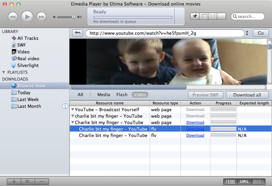Click greyed Download for YouTube – Broadcast Yourself
The height and width of the screenshot is (186, 272).
pyautogui.click(x=195, y=110)
